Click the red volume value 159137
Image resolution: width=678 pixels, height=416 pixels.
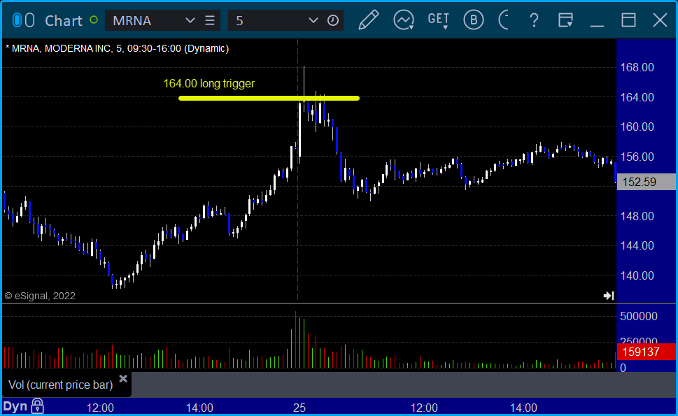(646, 352)
